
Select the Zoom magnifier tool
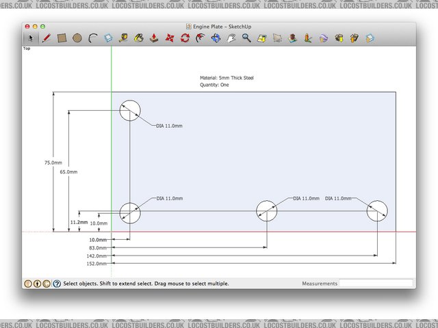coord(246,38)
